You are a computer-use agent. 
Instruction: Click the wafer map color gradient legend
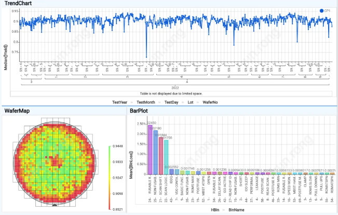(109, 169)
